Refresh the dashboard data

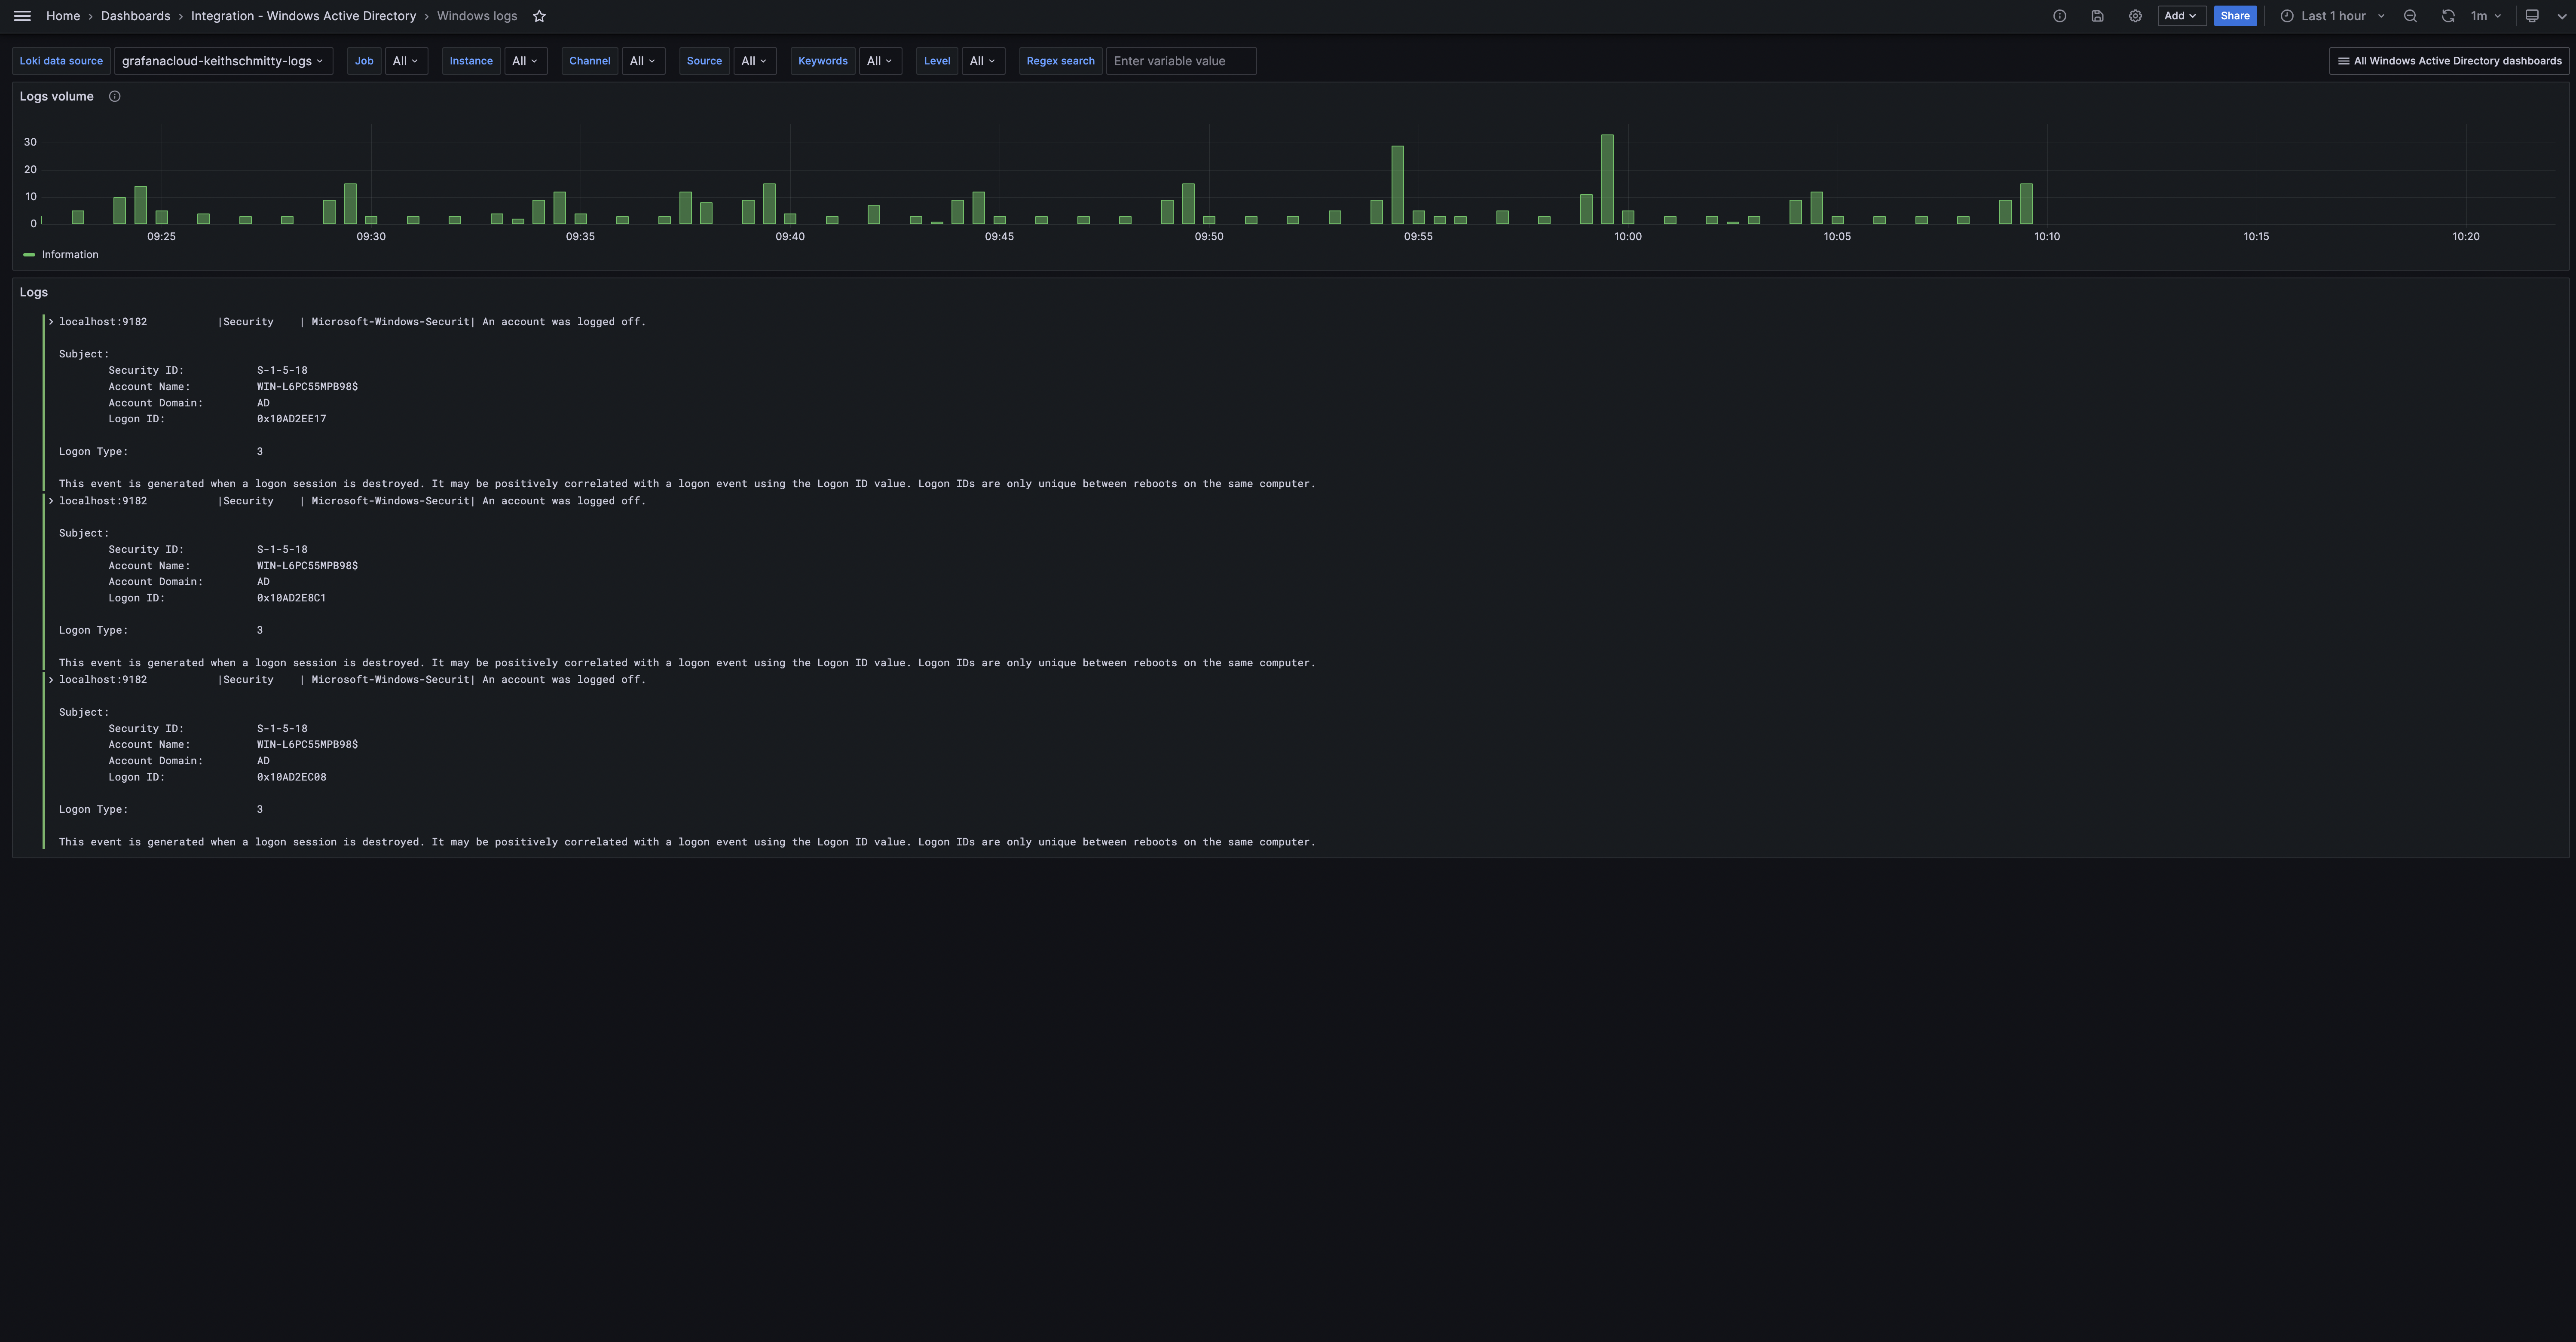point(2448,16)
